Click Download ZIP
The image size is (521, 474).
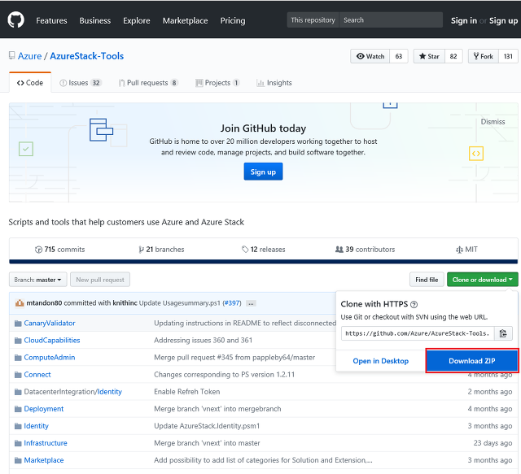click(472, 361)
